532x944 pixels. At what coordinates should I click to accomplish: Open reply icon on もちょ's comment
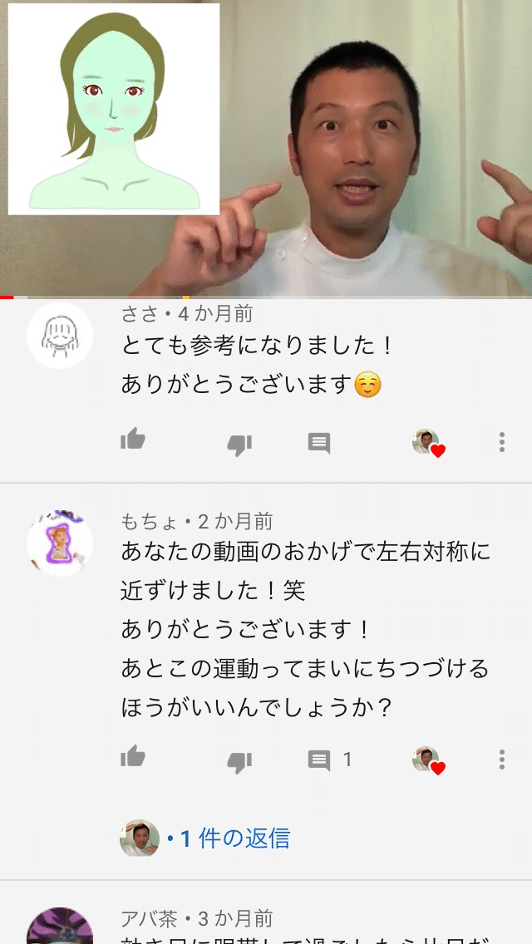(x=318, y=760)
